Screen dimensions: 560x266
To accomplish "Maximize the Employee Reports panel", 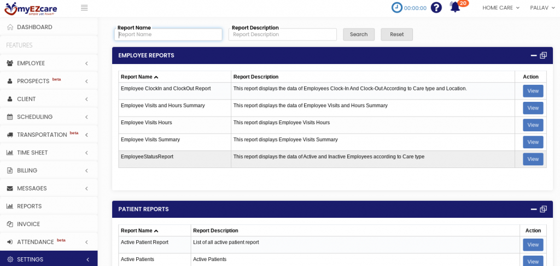I will [x=543, y=55].
